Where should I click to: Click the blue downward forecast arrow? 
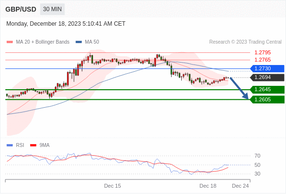tap(239, 88)
